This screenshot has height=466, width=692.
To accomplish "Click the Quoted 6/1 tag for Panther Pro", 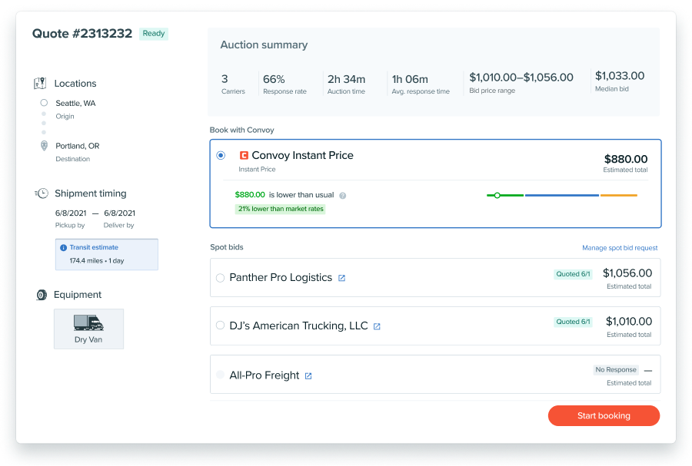I will point(573,274).
